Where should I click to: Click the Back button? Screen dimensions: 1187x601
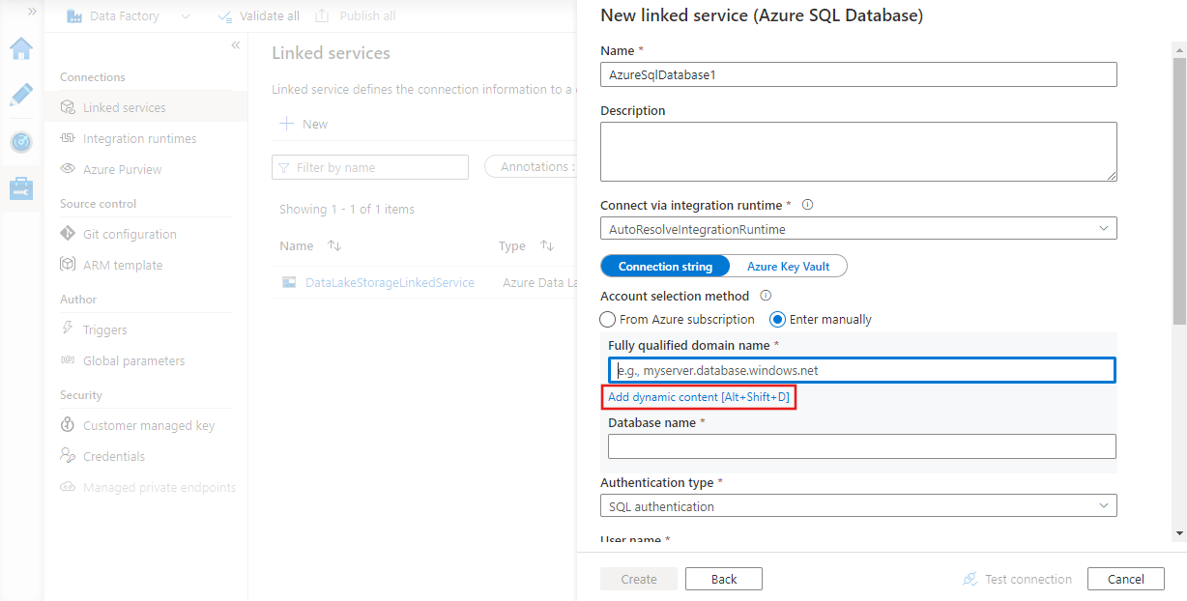pos(723,578)
